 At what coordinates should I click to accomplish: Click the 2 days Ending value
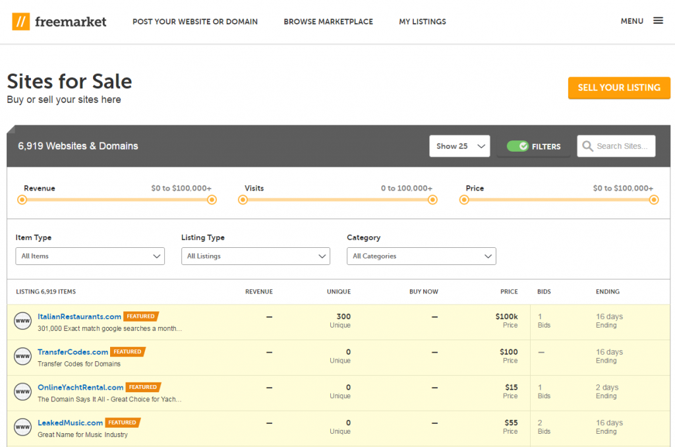pyautogui.click(x=607, y=387)
